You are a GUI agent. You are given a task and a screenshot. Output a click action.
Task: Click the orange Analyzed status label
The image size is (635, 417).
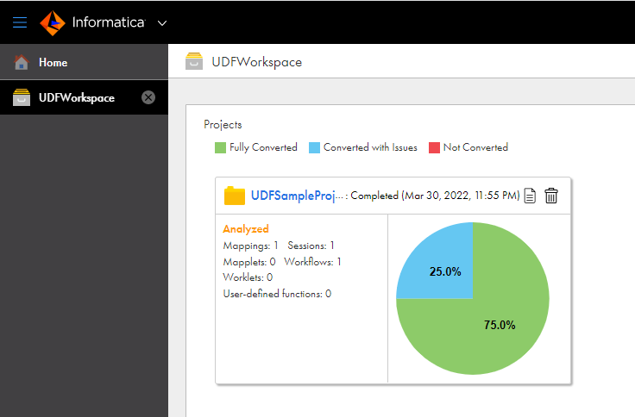[x=246, y=229]
